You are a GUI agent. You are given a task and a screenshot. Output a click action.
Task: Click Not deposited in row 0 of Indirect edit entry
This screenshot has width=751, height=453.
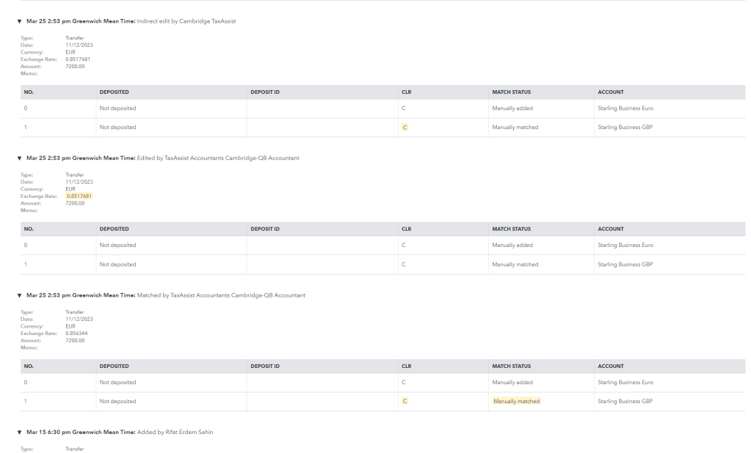pos(117,108)
